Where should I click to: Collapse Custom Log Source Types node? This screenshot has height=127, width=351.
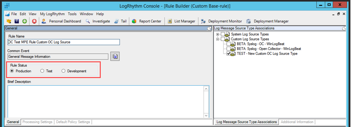[218, 39]
